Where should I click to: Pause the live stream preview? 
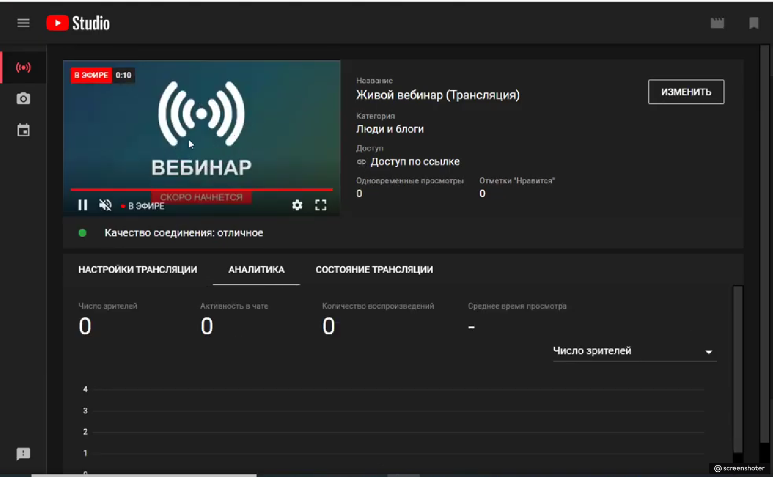83,205
